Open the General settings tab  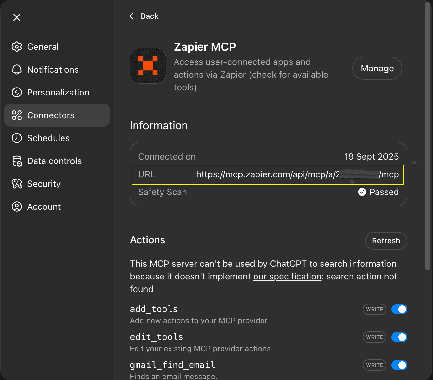click(57, 47)
